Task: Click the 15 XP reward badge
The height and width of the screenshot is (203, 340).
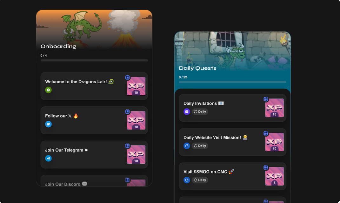Action: click(274, 108)
